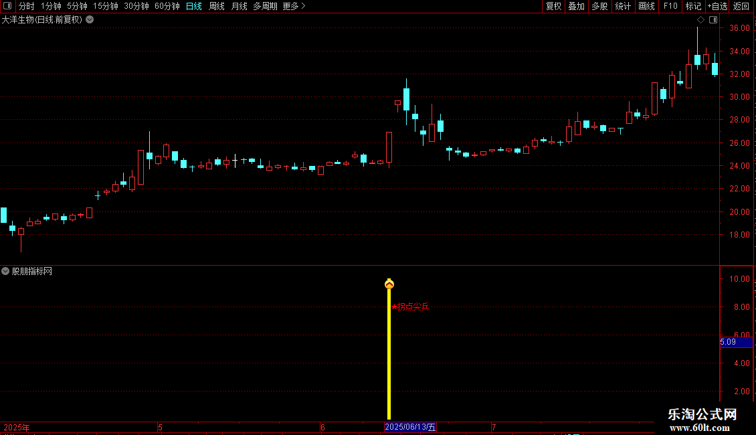Click the 拐点尖兵 signal marker icon
The width and height of the screenshot is (756, 435).
click(x=389, y=284)
